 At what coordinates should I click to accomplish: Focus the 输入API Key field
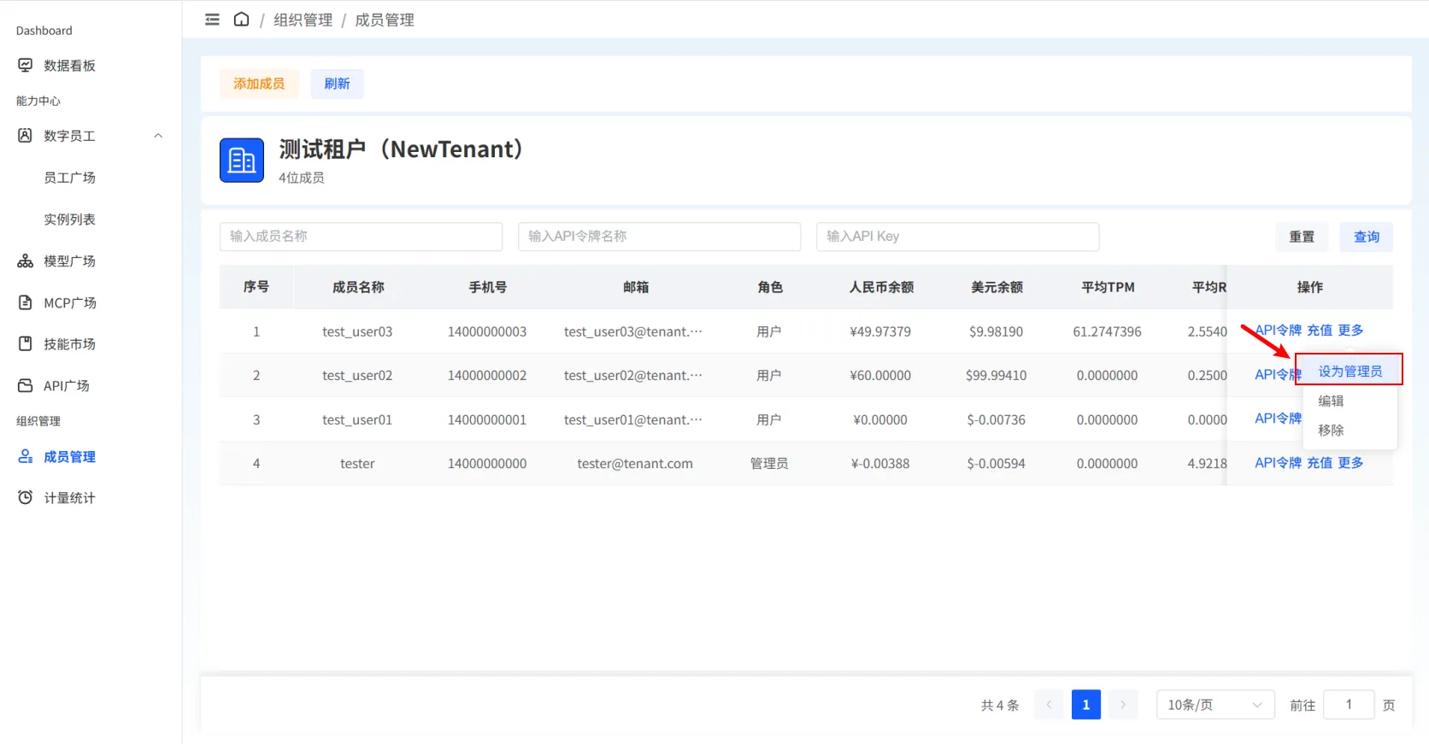point(957,237)
